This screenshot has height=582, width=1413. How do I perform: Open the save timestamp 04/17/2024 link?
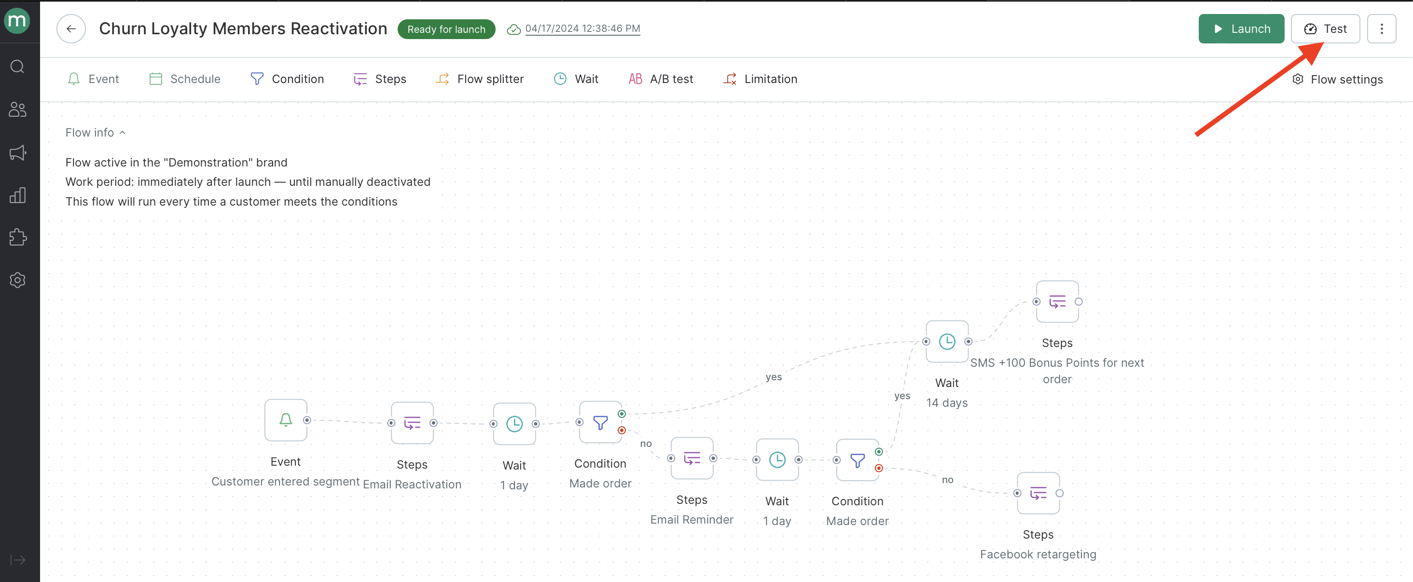582,28
